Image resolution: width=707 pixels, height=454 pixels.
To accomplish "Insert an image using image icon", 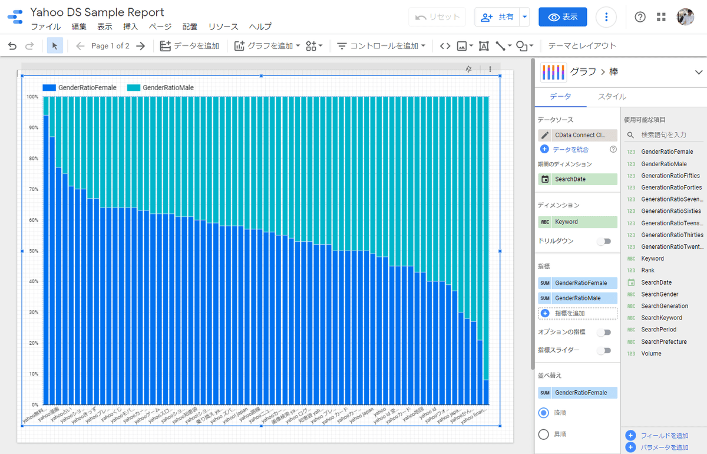I will pyautogui.click(x=464, y=45).
